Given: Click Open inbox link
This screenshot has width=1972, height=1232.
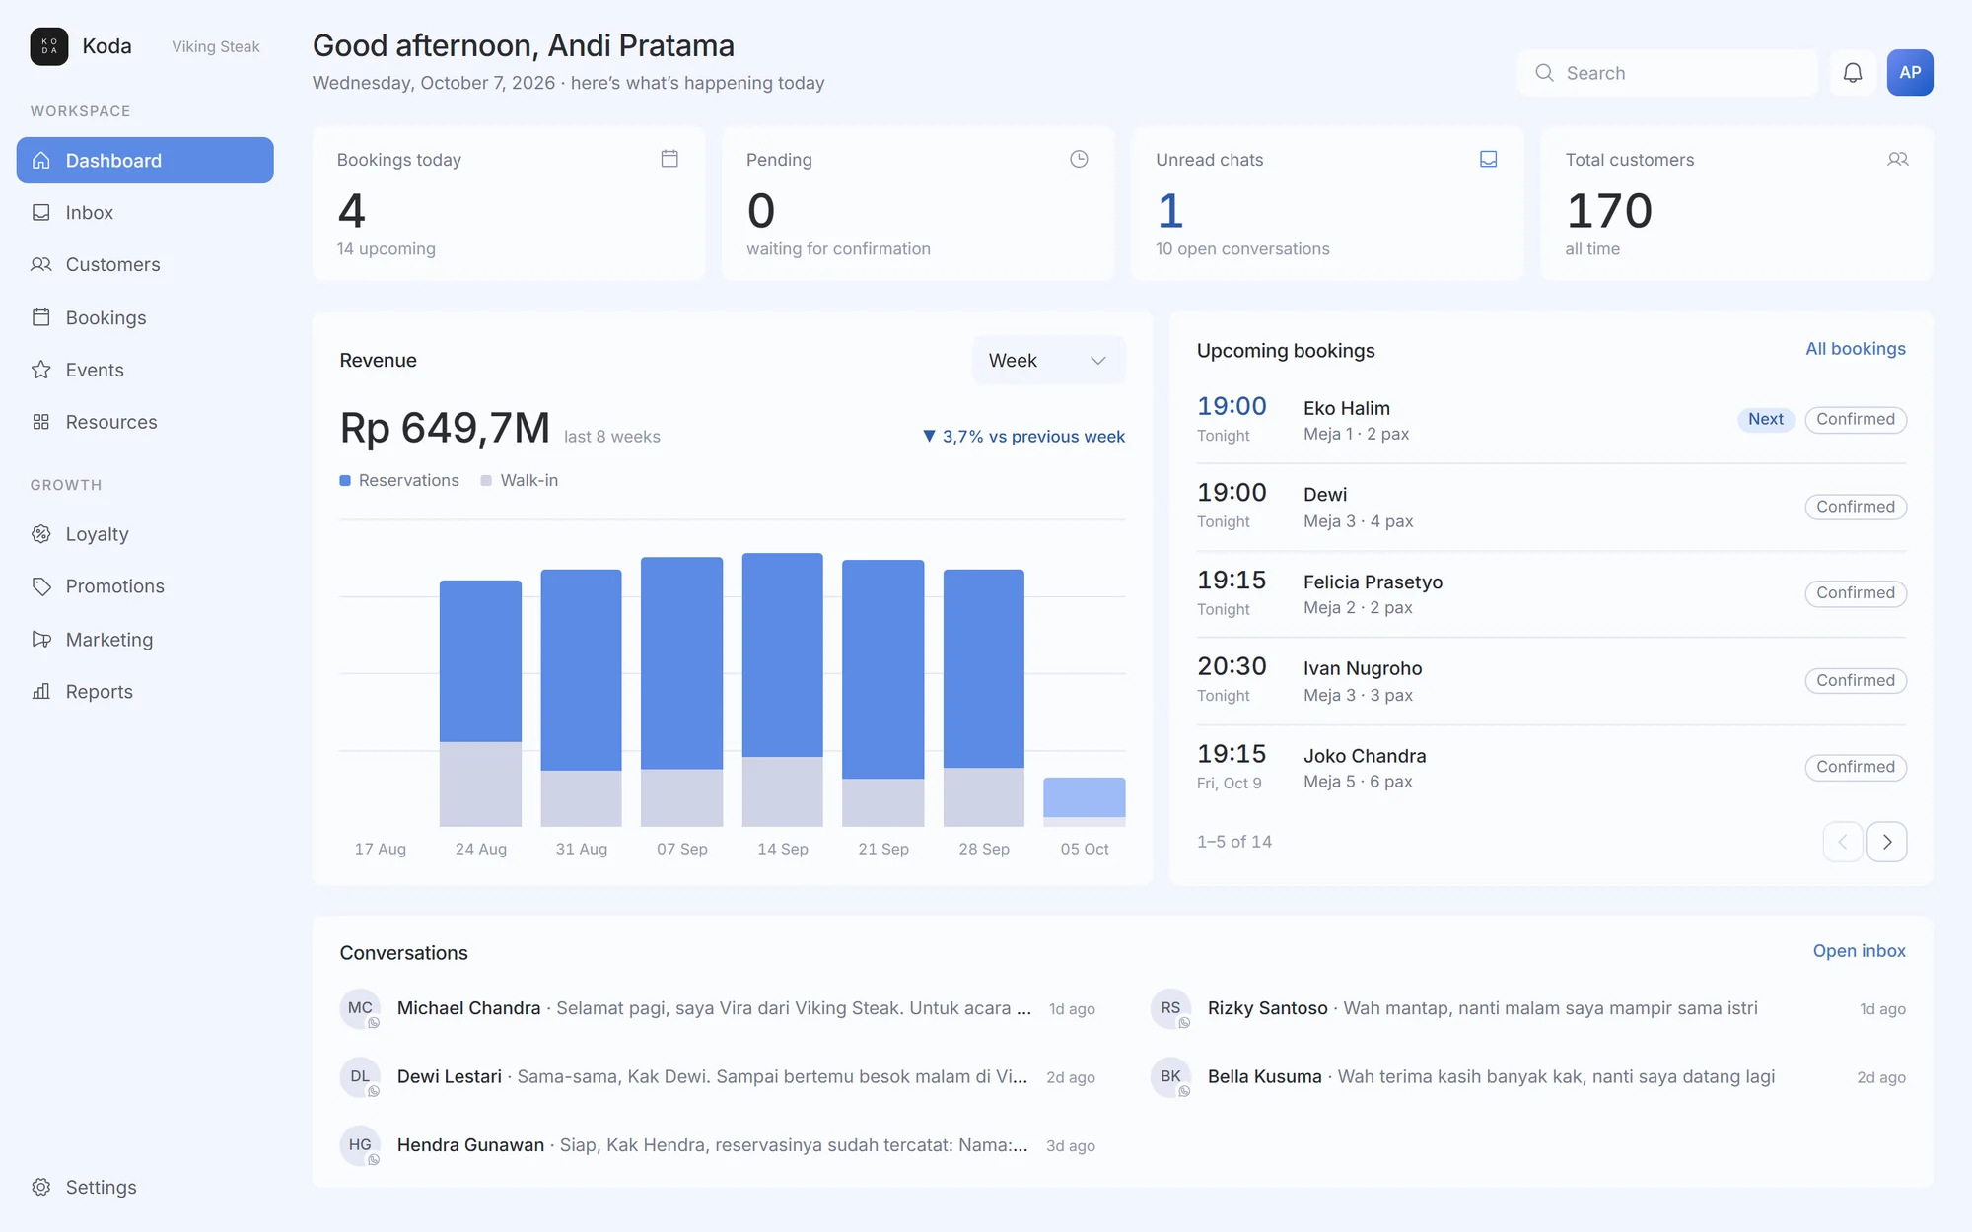Looking at the screenshot, I should point(1859,951).
